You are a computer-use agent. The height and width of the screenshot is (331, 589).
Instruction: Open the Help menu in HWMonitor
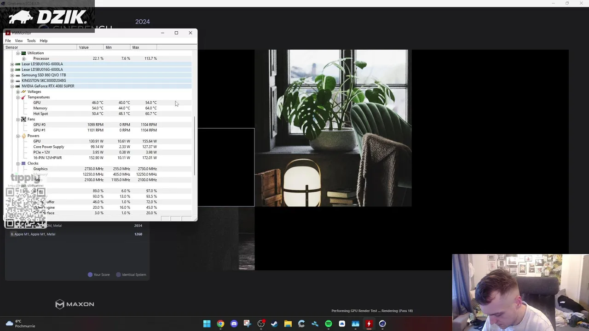(44, 40)
